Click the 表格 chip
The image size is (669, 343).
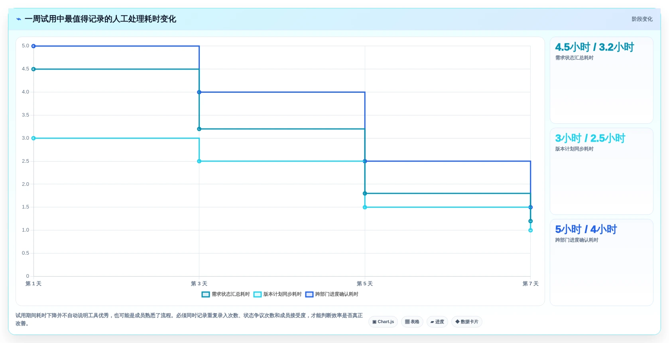coord(412,322)
